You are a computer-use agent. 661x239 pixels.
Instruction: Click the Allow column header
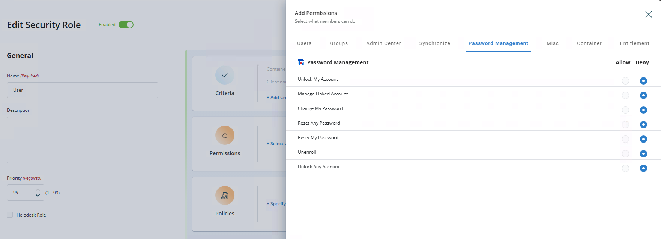click(x=623, y=62)
